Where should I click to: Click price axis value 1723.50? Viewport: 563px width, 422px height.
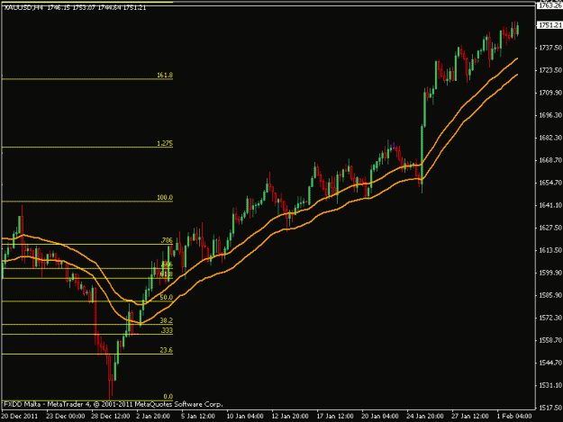point(550,70)
